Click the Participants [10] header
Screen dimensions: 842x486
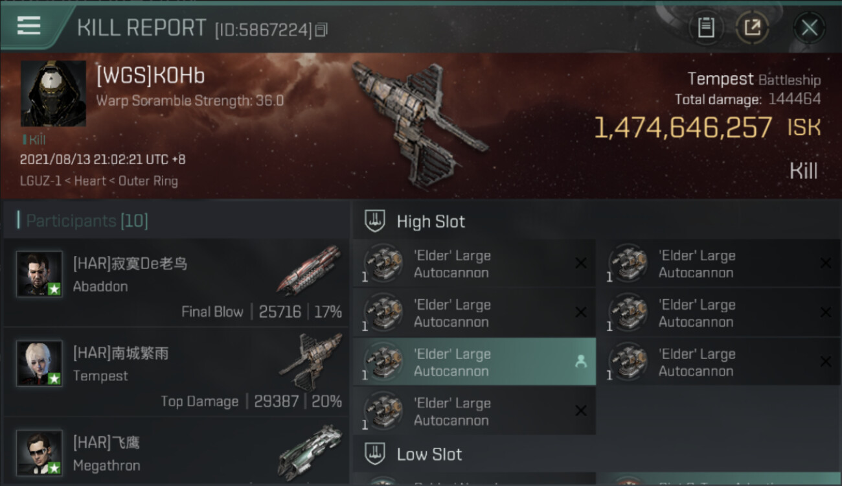pos(87,221)
